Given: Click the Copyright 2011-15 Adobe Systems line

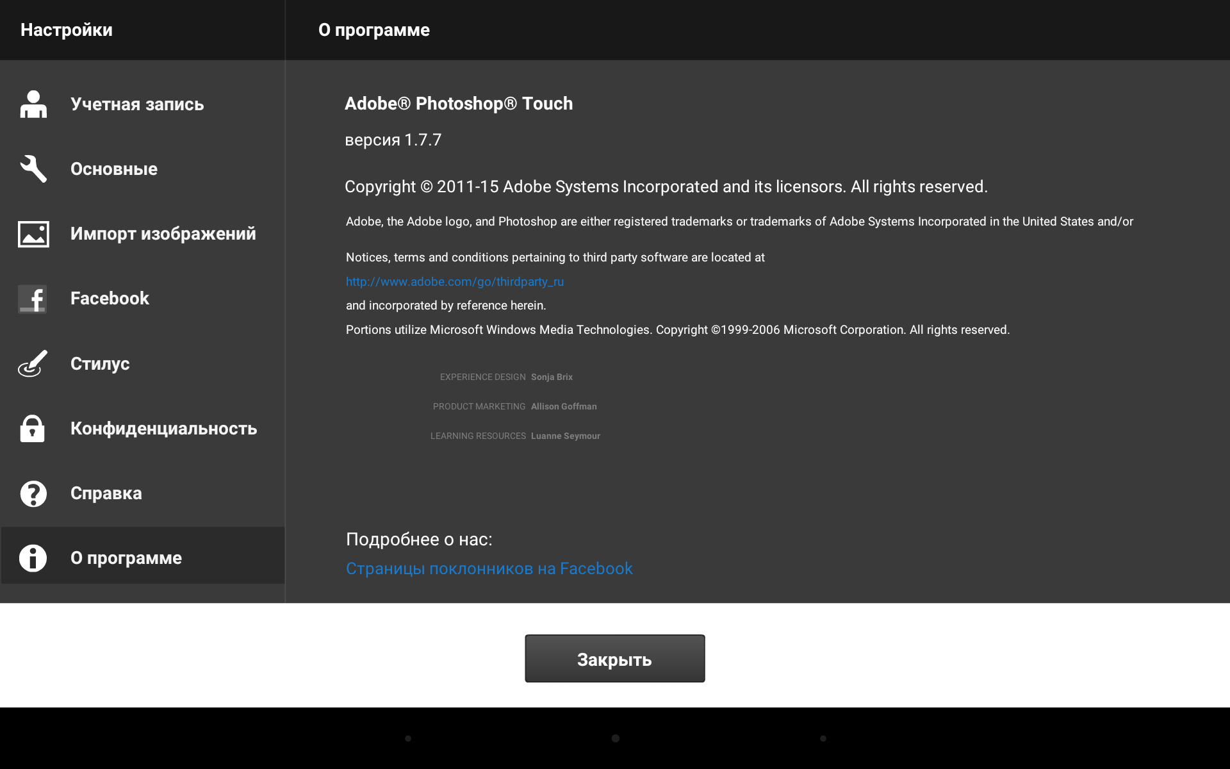Looking at the screenshot, I should click(x=666, y=187).
